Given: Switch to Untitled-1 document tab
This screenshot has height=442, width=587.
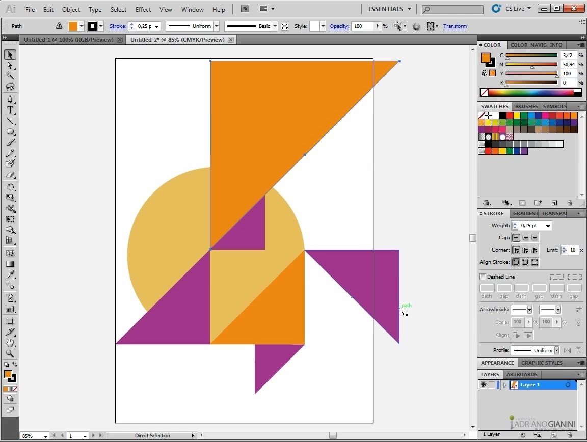Looking at the screenshot, I should (68, 40).
